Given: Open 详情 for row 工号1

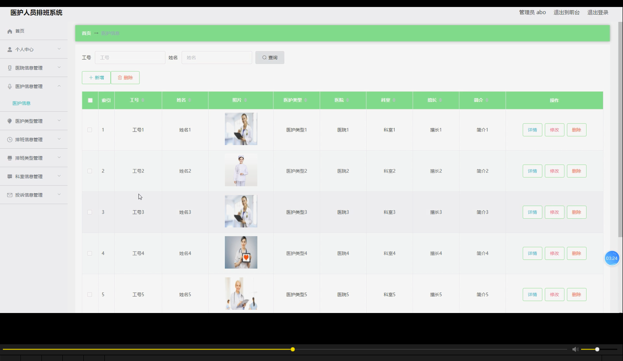Looking at the screenshot, I should [532, 130].
